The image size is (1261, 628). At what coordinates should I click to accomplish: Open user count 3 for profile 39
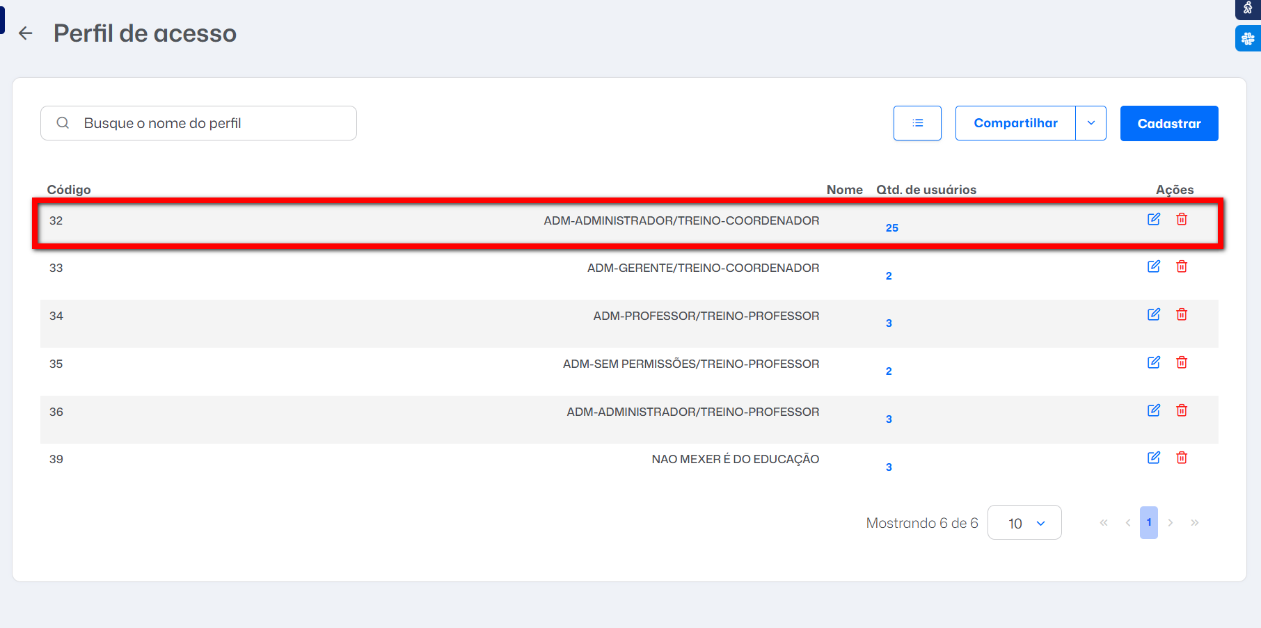(x=889, y=467)
